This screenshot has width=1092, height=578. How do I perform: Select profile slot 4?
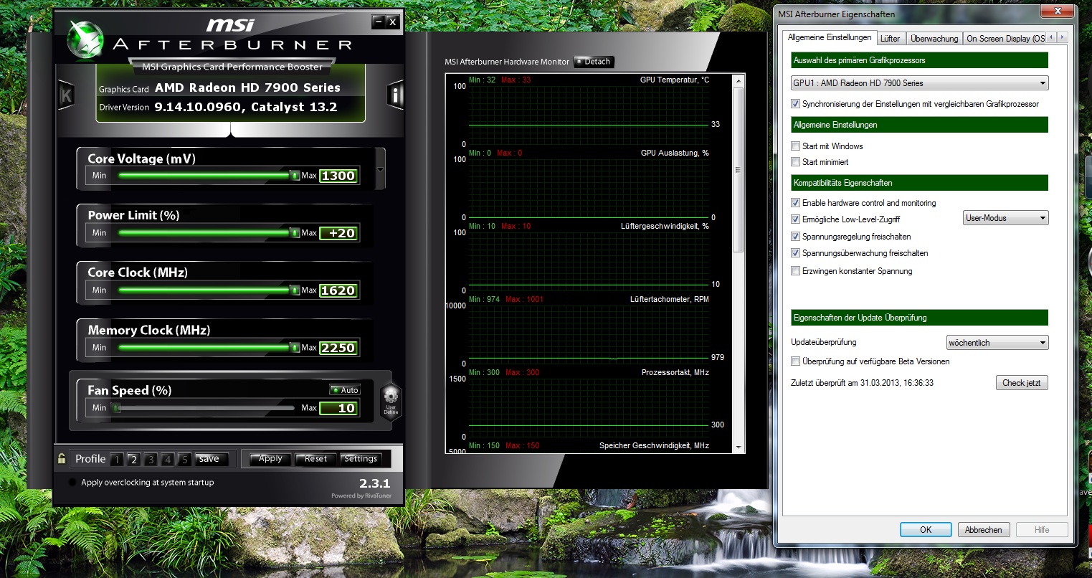click(x=167, y=460)
